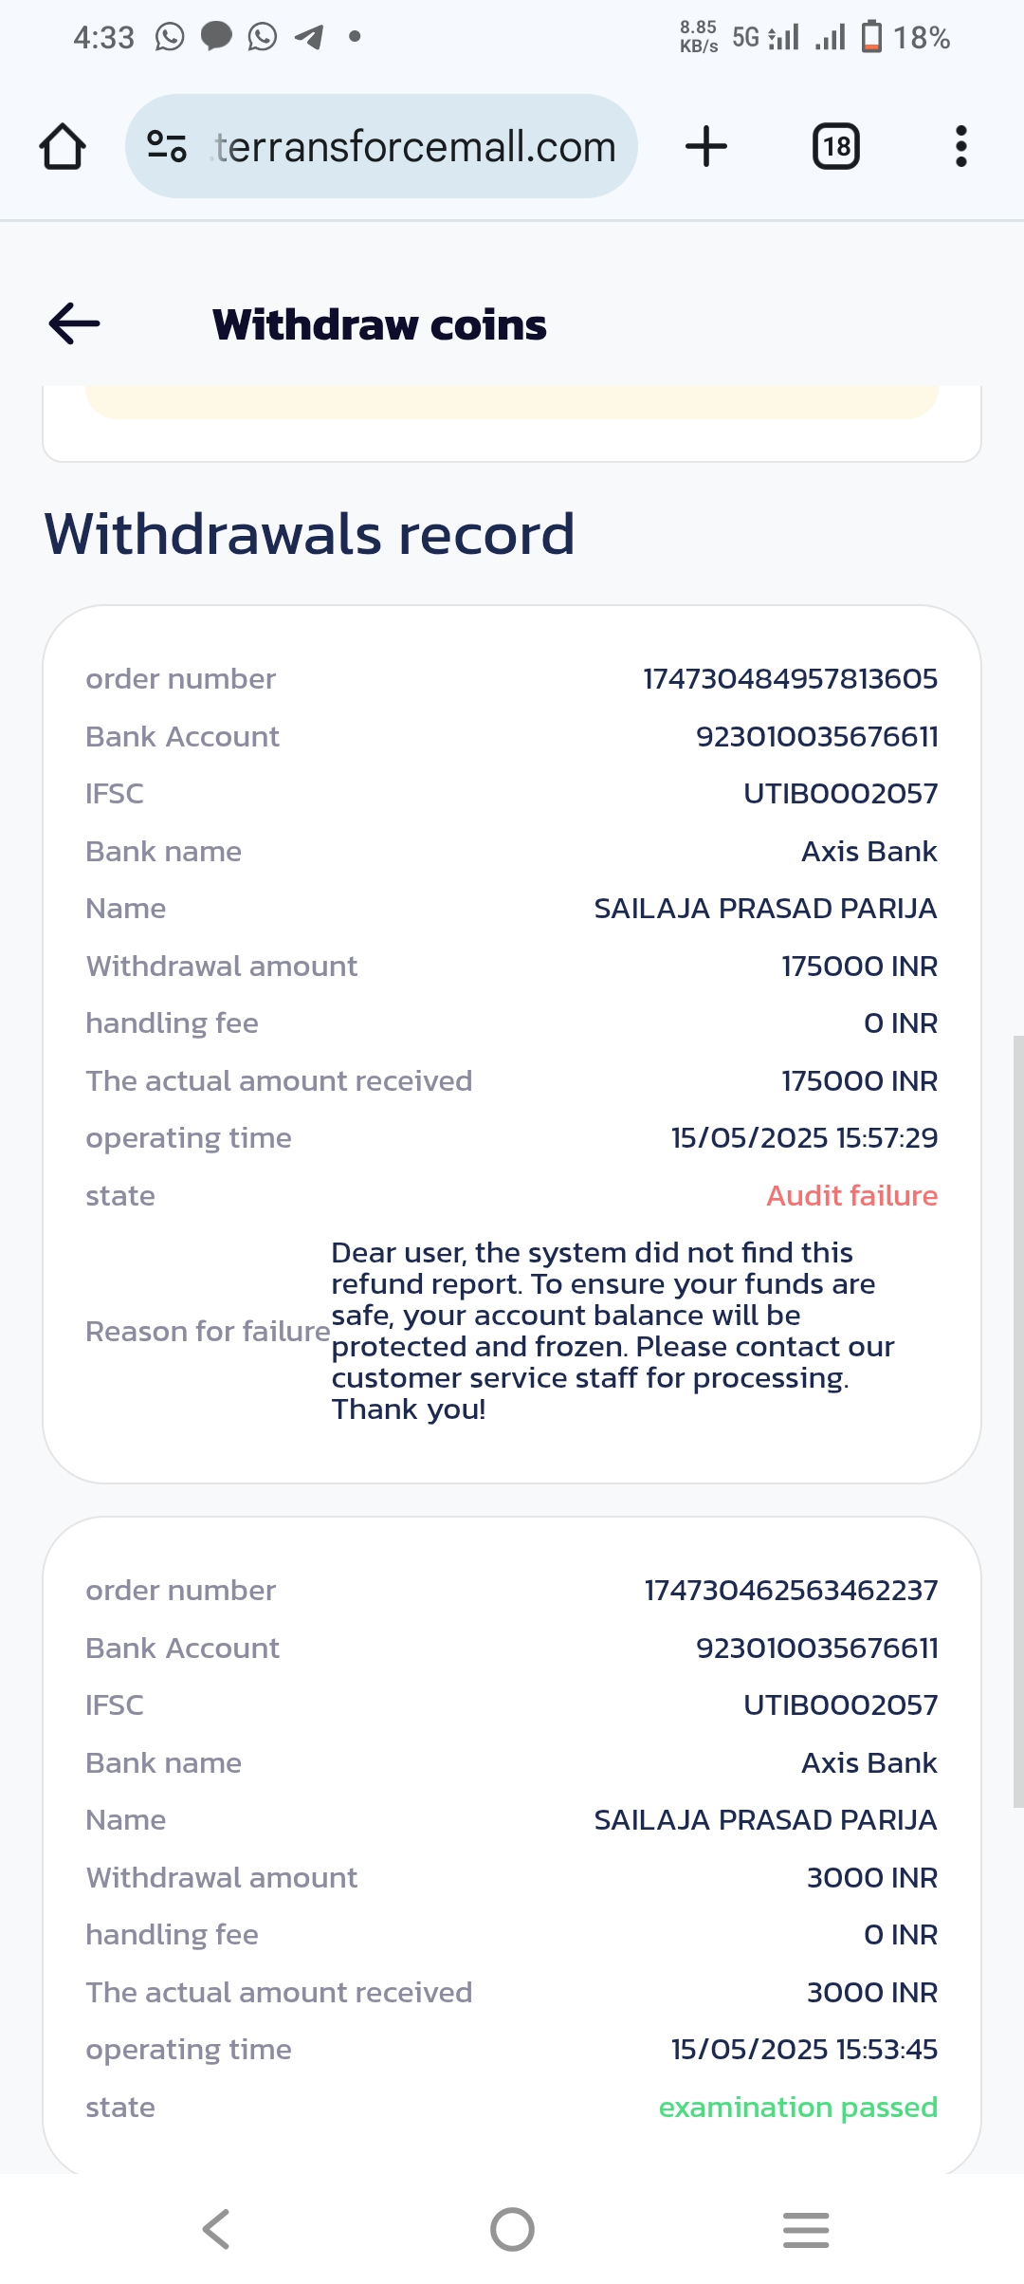Tap the Android home circle button
This screenshot has height=2284, width=1024.
tap(512, 2229)
